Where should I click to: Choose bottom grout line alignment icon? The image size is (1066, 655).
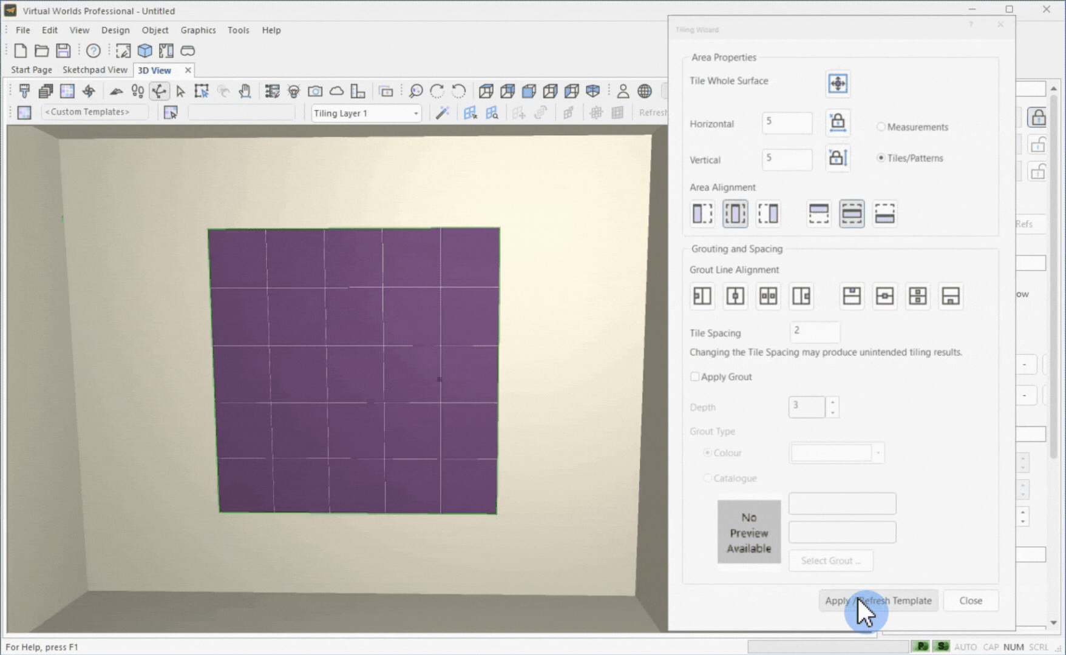tap(951, 296)
